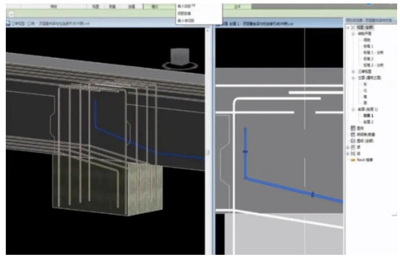Expand the 三维视图 3D views node

[352, 70]
